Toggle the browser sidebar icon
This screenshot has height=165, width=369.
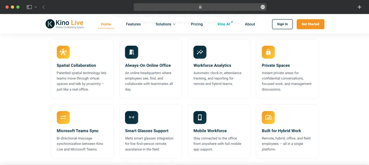[29, 7]
